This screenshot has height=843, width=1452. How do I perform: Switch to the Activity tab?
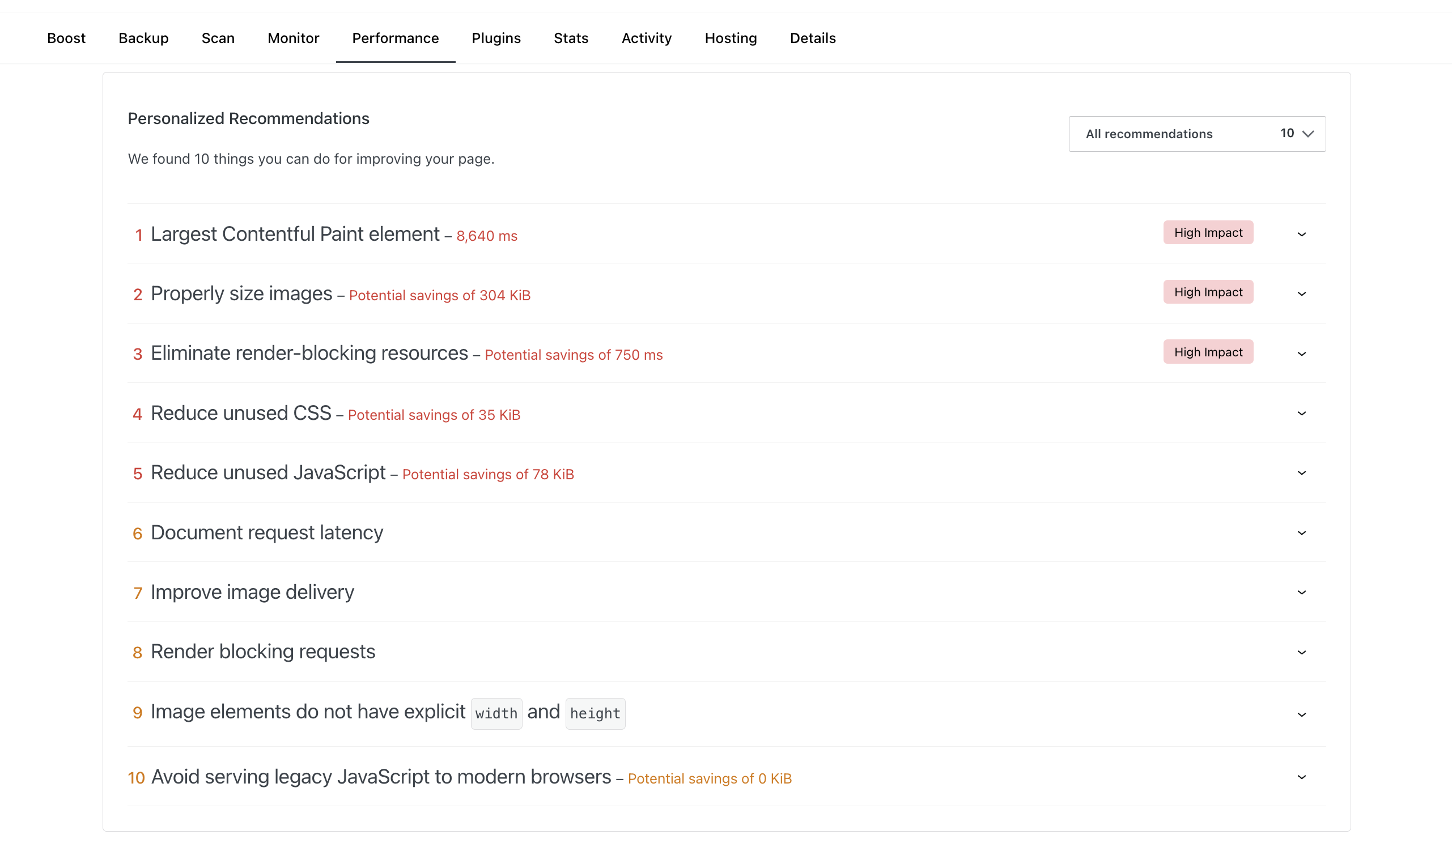point(646,38)
